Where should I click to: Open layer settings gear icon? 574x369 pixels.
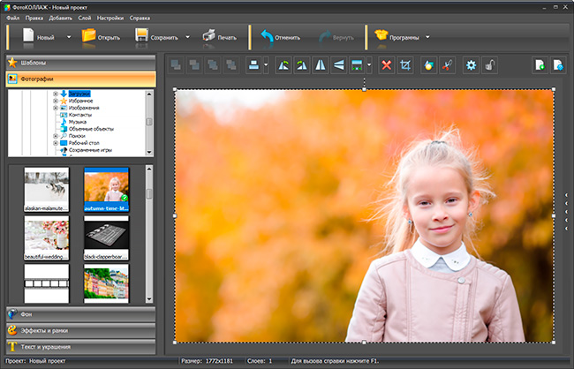pos(472,65)
